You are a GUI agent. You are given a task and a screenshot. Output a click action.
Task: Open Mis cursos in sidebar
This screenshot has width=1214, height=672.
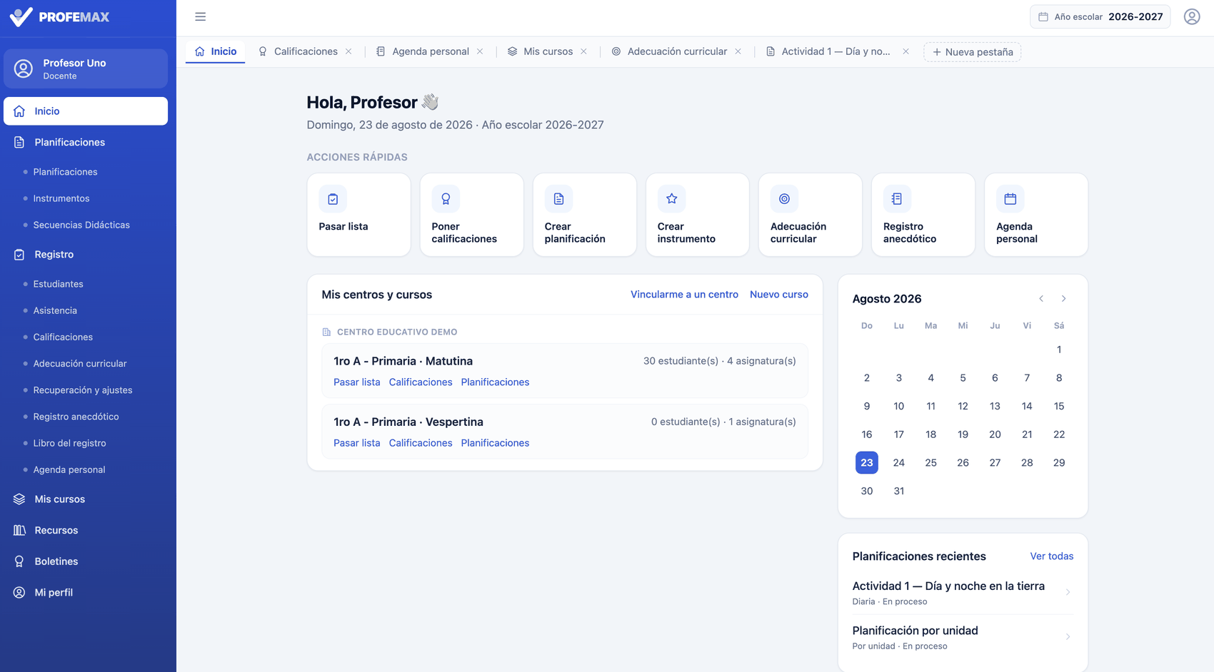[86, 499]
